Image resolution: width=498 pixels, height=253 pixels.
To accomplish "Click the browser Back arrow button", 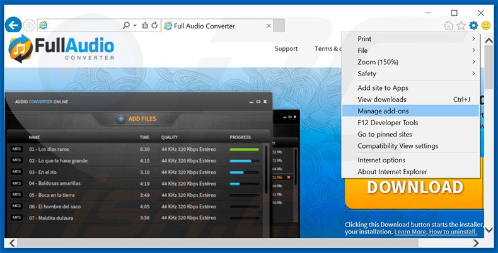I will coord(13,25).
